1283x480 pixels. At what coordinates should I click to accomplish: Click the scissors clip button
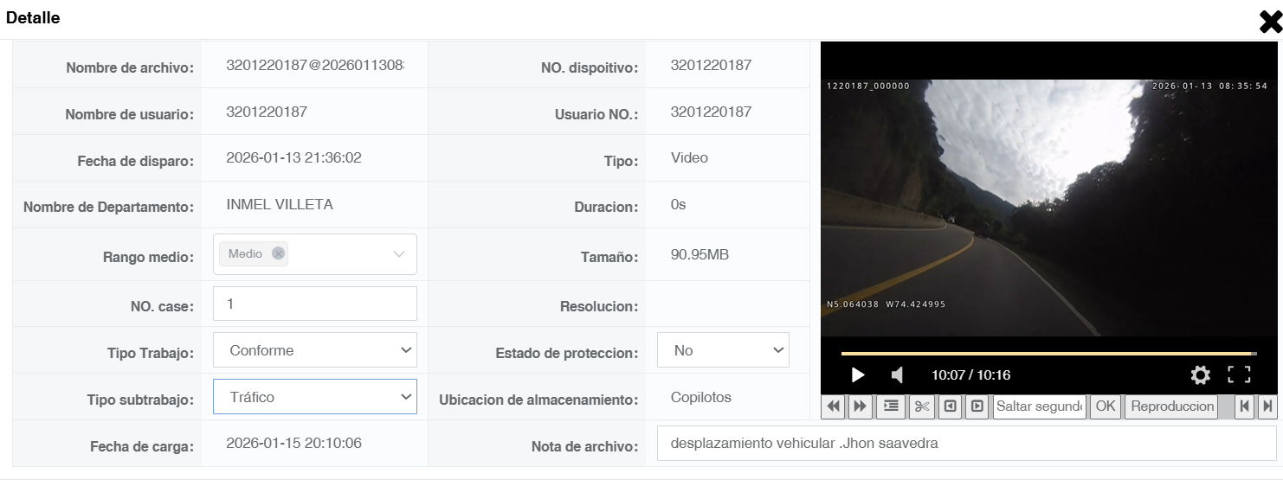921,406
